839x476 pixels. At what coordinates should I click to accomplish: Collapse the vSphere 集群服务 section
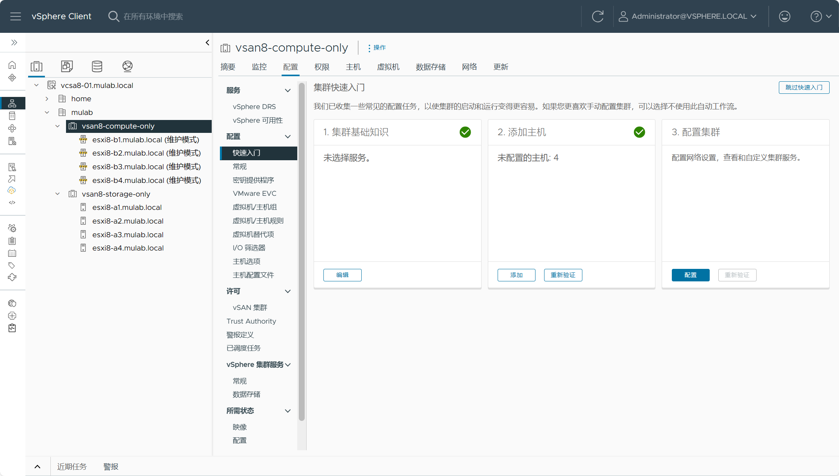point(288,365)
